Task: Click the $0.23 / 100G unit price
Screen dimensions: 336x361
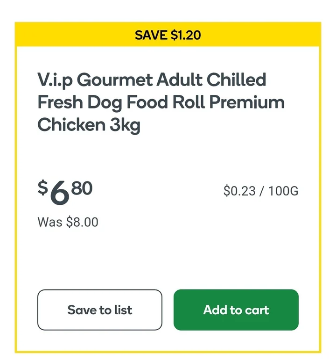Action: click(260, 191)
